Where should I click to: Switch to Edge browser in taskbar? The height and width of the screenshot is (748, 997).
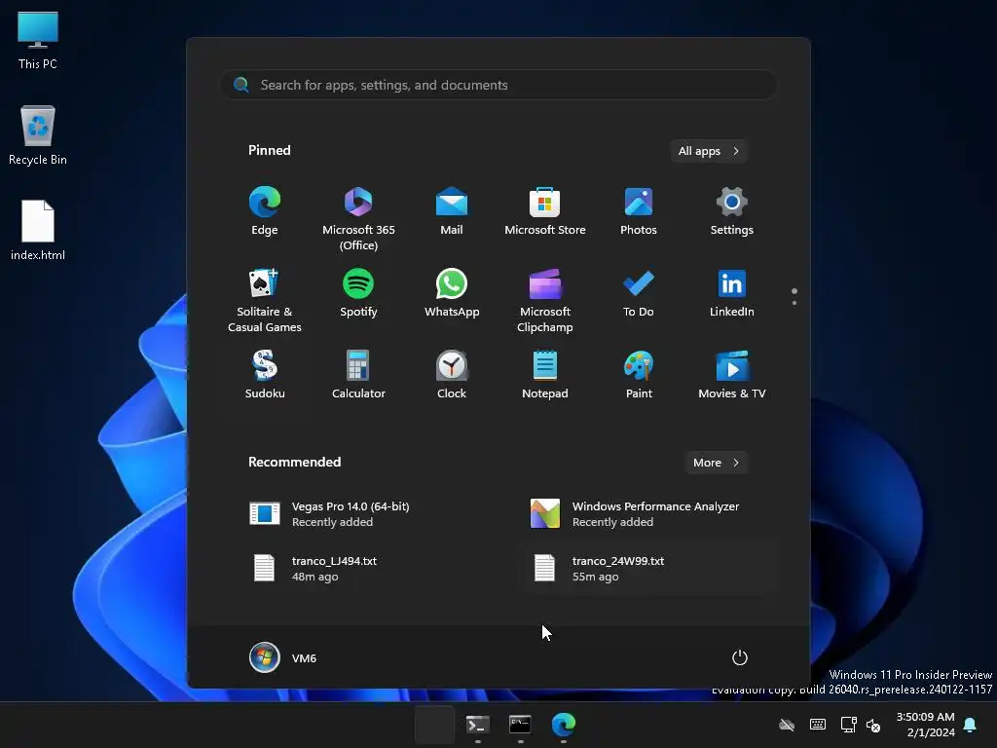[564, 725]
